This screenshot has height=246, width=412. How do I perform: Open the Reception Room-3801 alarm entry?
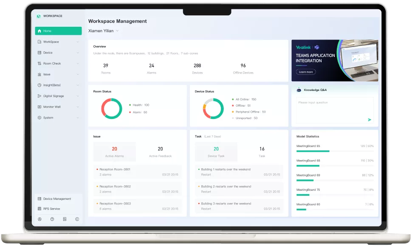(138, 172)
